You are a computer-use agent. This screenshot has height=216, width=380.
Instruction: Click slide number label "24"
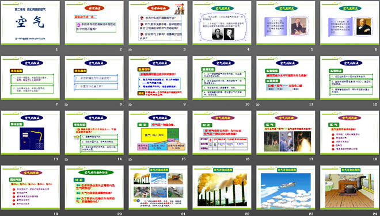pyautogui.click(x=375, y=214)
